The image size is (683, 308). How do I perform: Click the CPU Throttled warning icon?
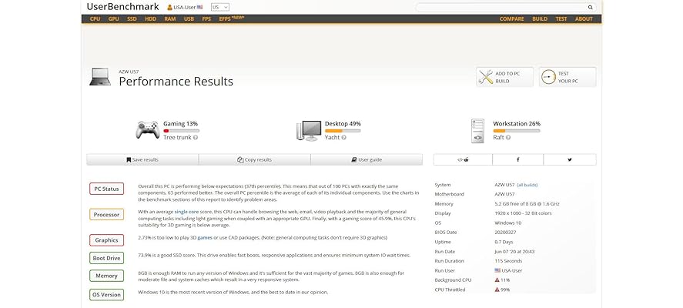(x=497, y=290)
